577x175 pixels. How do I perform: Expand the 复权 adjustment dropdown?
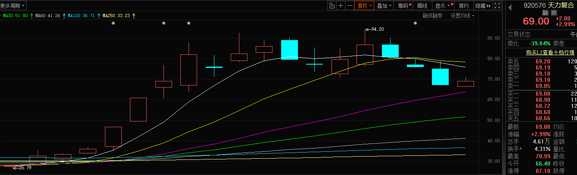click(364, 6)
